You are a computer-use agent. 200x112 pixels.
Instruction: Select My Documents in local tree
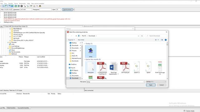coord(16,52)
